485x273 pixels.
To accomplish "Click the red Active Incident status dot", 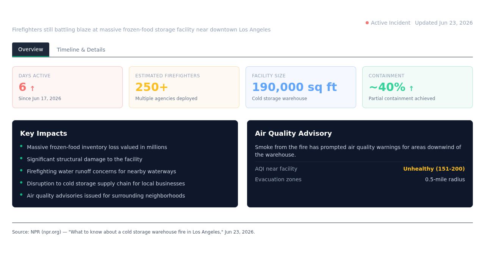I will pos(367,23).
